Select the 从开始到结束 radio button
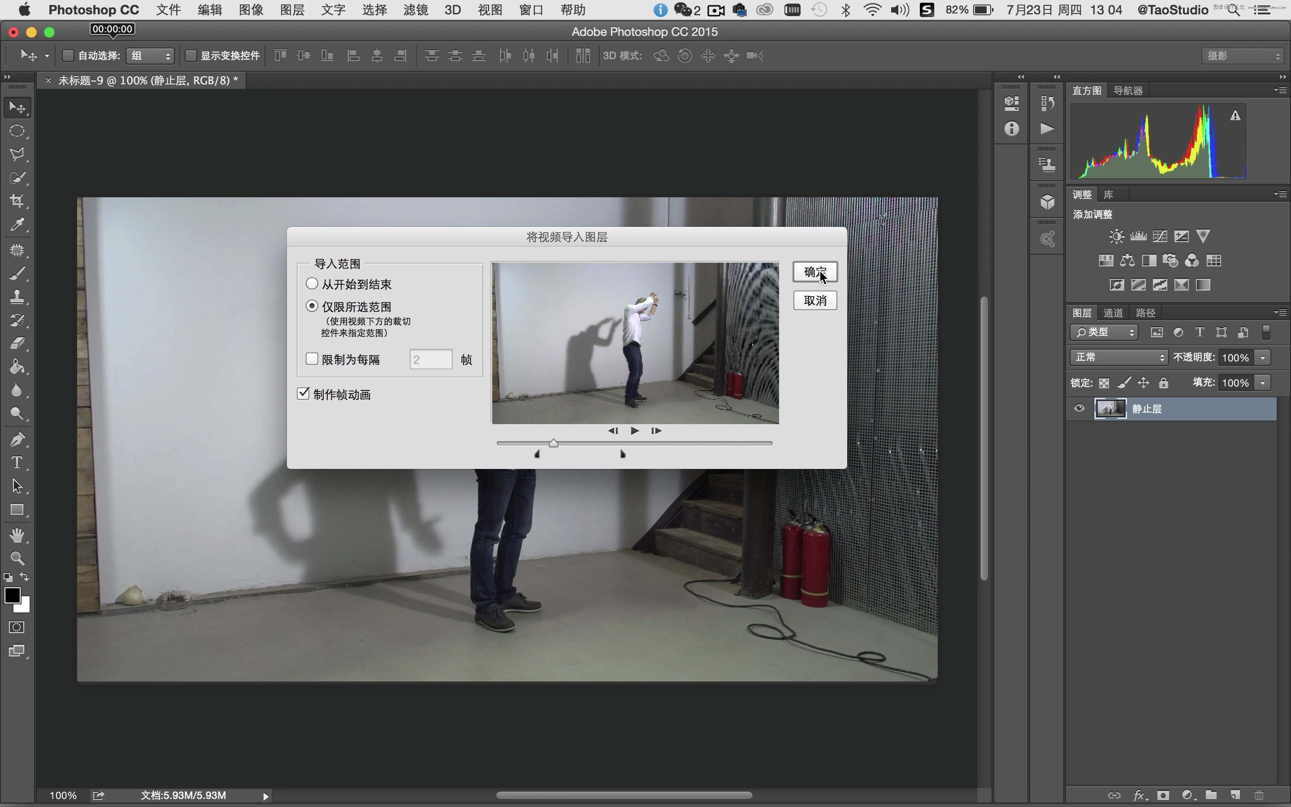 pyautogui.click(x=312, y=283)
